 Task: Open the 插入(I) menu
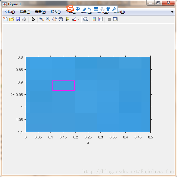pyautogui.click(x=56, y=12)
